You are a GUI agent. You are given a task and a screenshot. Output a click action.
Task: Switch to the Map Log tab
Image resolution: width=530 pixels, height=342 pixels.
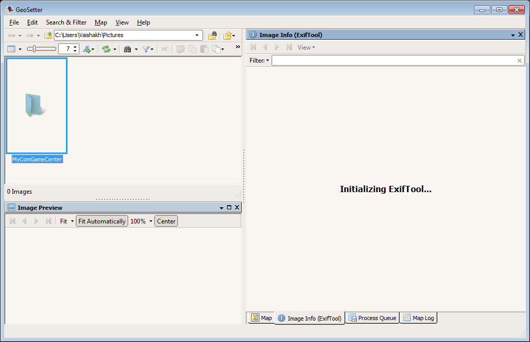(x=418, y=317)
